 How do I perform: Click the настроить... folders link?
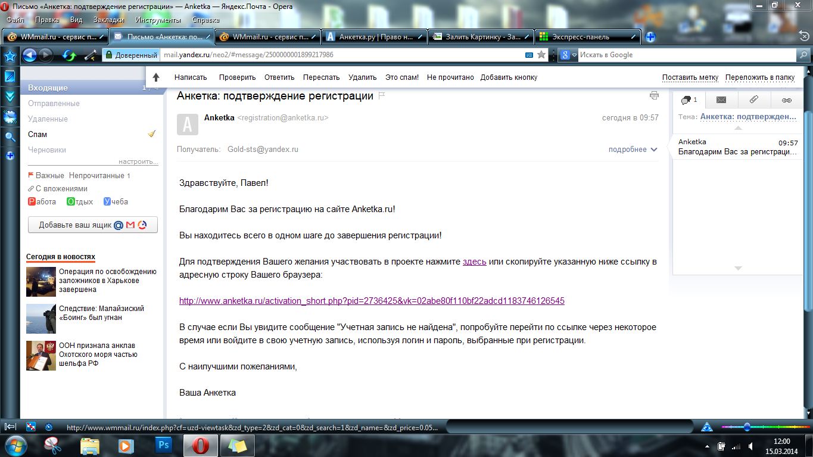point(138,161)
